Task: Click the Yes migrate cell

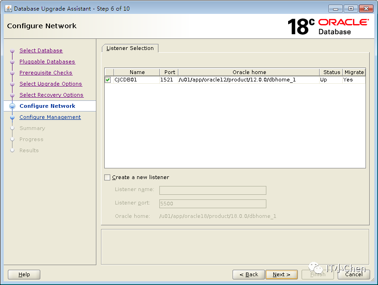Action: pos(353,80)
